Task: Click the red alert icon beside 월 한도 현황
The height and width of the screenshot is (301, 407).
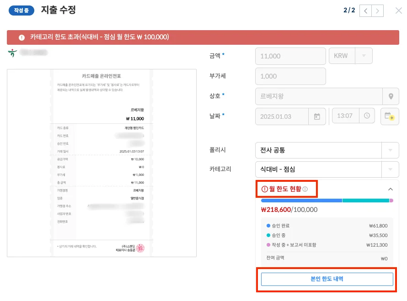Action: click(264, 189)
